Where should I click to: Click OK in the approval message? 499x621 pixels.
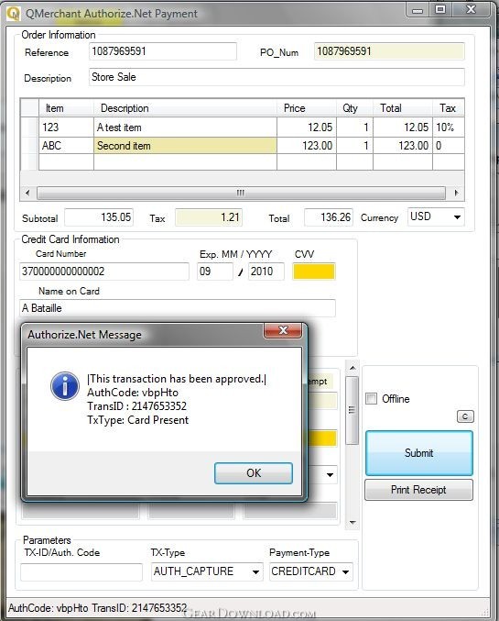tap(254, 473)
